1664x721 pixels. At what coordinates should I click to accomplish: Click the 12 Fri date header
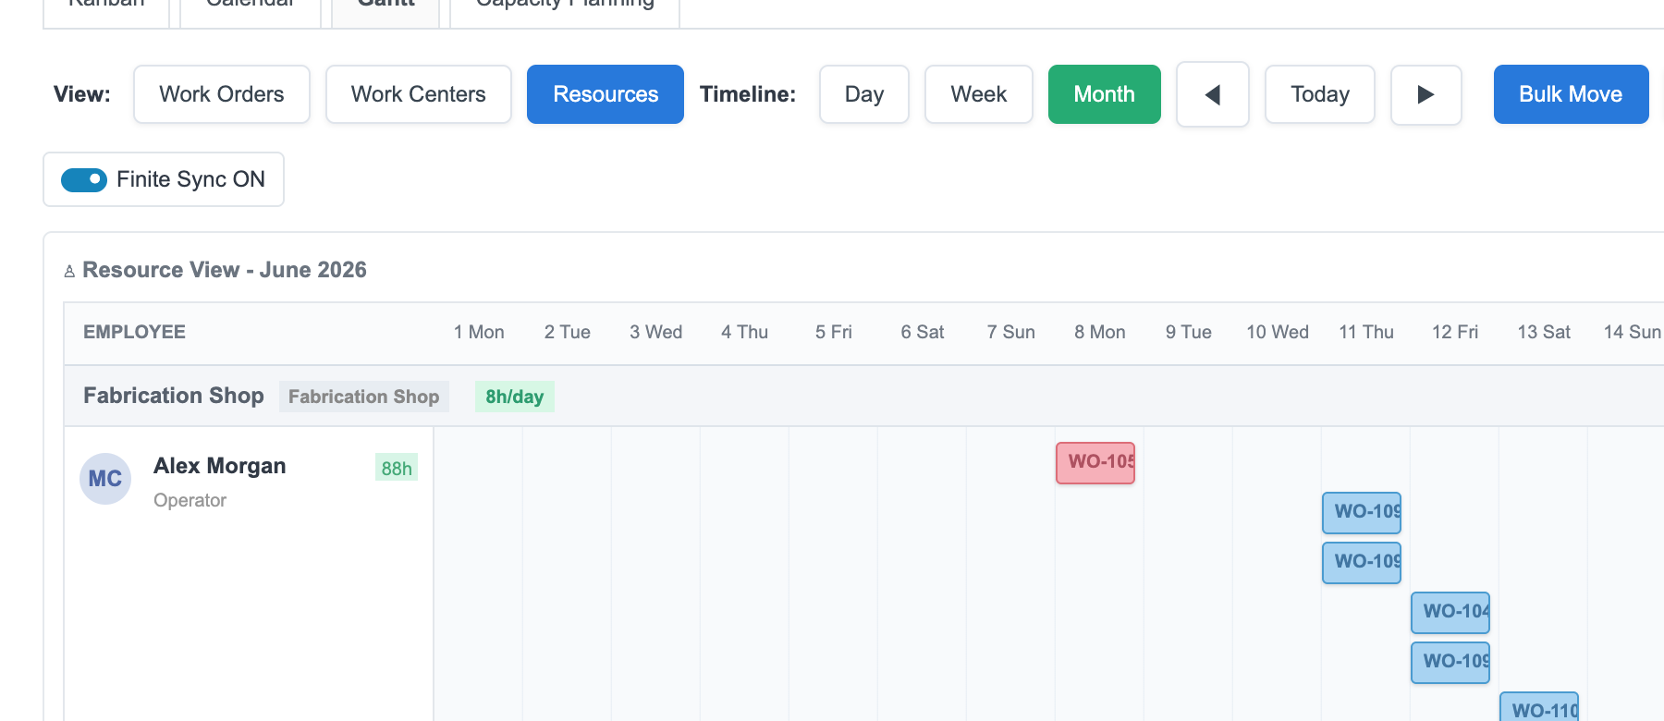tap(1455, 332)
